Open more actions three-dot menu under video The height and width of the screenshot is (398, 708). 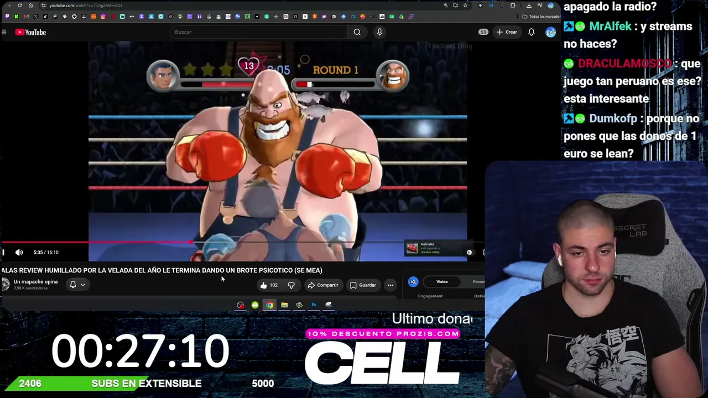point(391,285)
